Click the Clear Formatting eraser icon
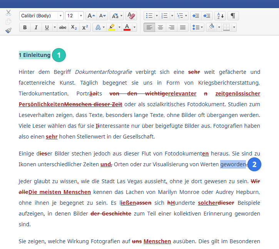The image size is (279, 249). click(x=131, y=16)
